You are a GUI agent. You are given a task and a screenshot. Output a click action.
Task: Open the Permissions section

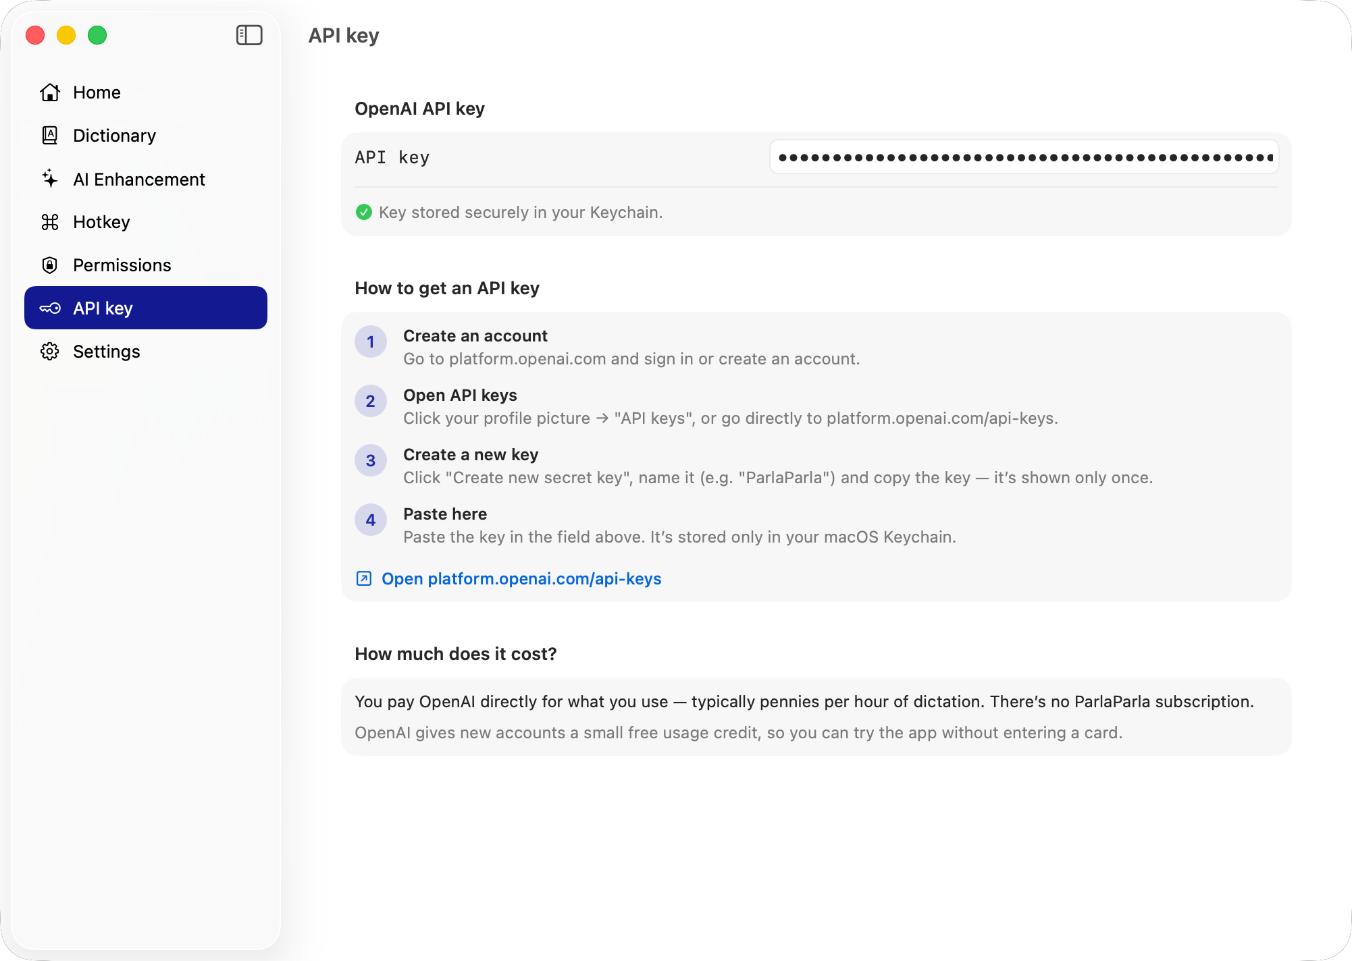[x=122, y=265]
